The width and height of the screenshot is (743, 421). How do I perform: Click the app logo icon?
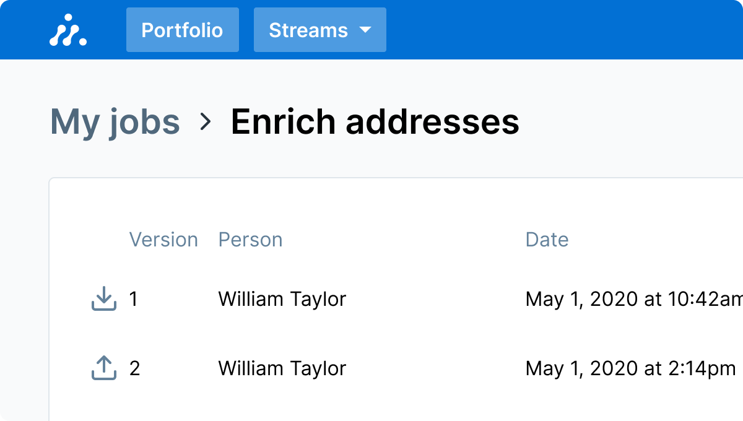[68, 30]
